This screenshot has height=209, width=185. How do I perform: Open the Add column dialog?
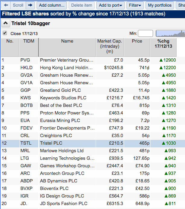(52, 5)
